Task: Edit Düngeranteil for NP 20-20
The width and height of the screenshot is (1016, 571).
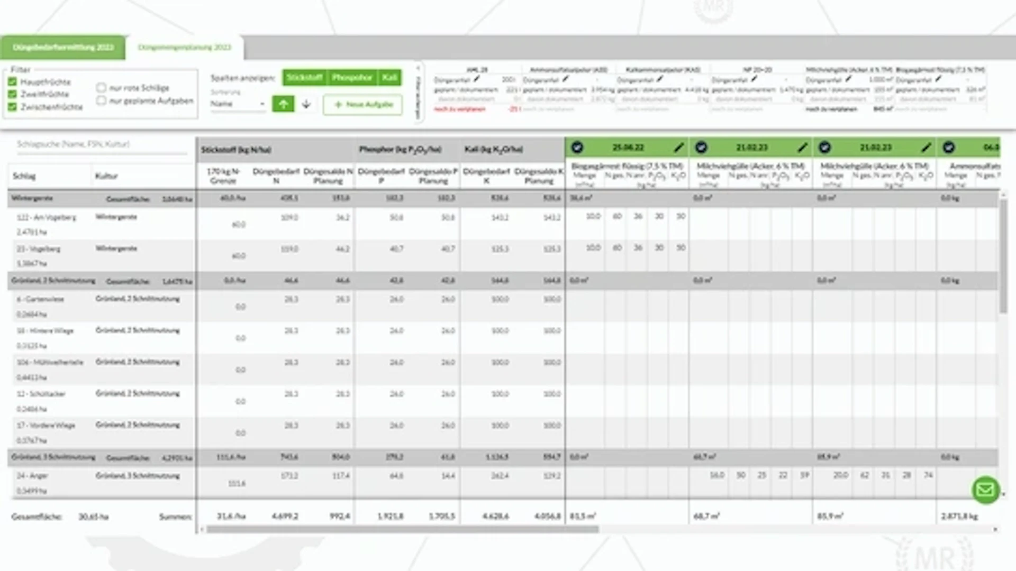Action: tap(754, 79)
